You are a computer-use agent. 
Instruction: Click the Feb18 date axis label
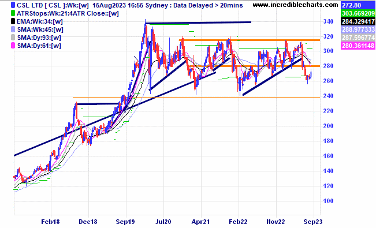click(x=50, y=222)
